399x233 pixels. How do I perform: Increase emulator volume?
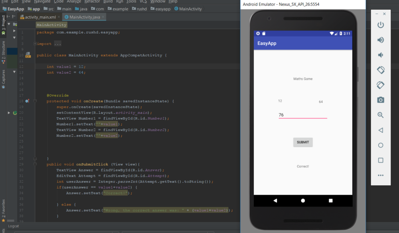381,40
